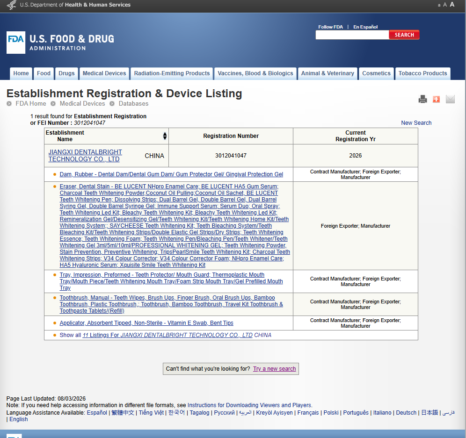Select largest text size 'A'

click(x=452, y=5)
